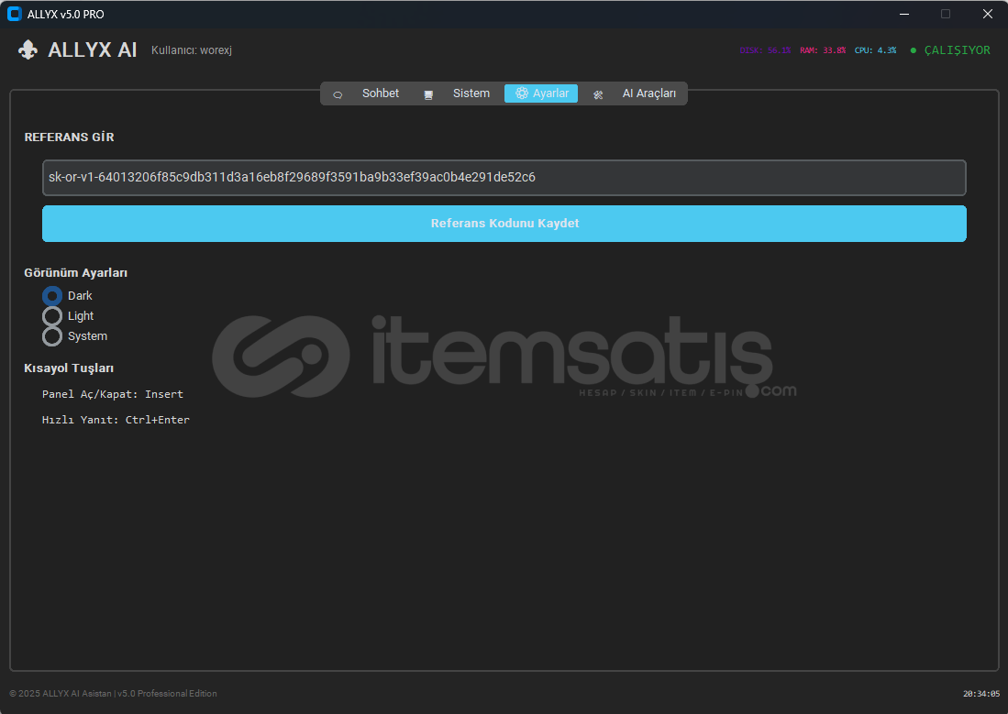Image resolution: width=1008 pixels, height=714 pixels.
Task: Click the "Hızlı Yanıt: Ctrl+Enter" shortcut line
Action: pos(116,420)
